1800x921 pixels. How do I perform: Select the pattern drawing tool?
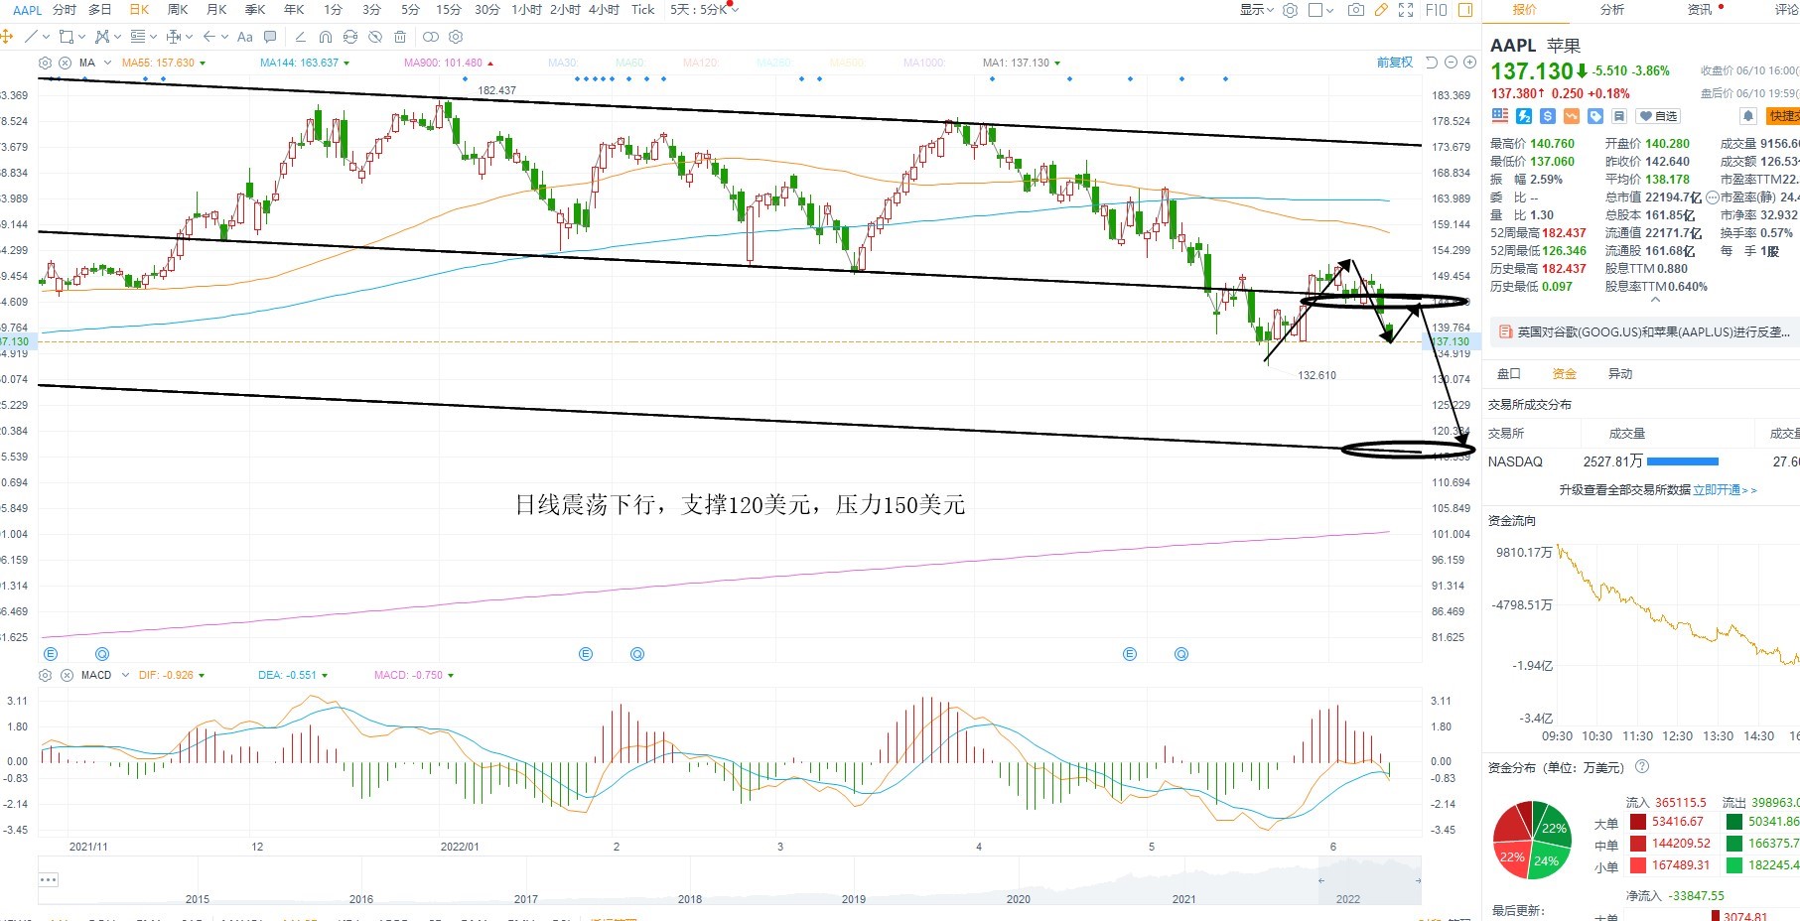click(103, 37)
